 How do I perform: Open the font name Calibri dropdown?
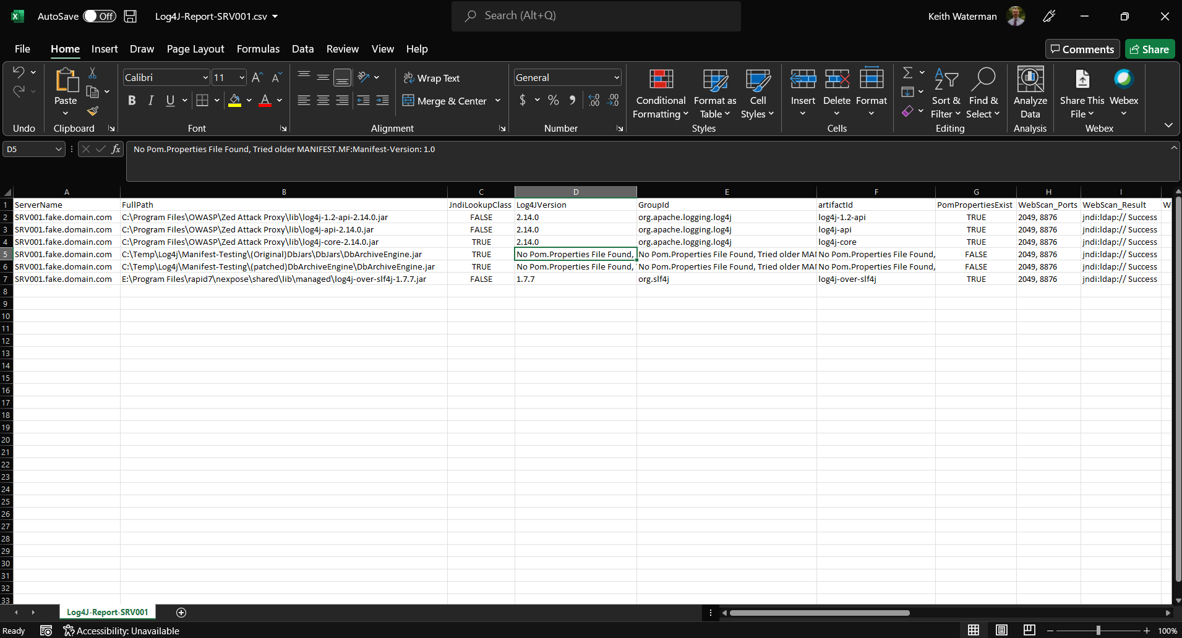point(205,77)
